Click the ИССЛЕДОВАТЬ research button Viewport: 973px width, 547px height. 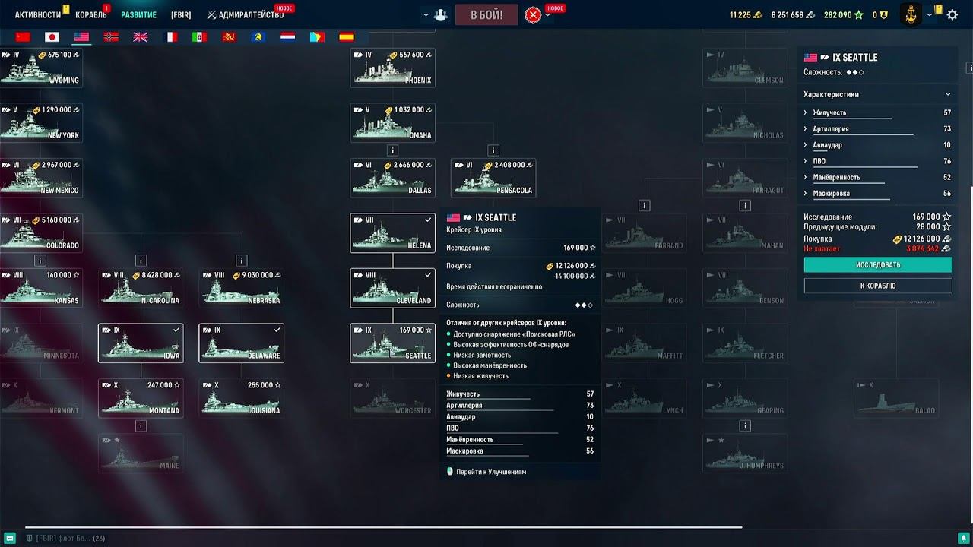(x=878, y=265)
